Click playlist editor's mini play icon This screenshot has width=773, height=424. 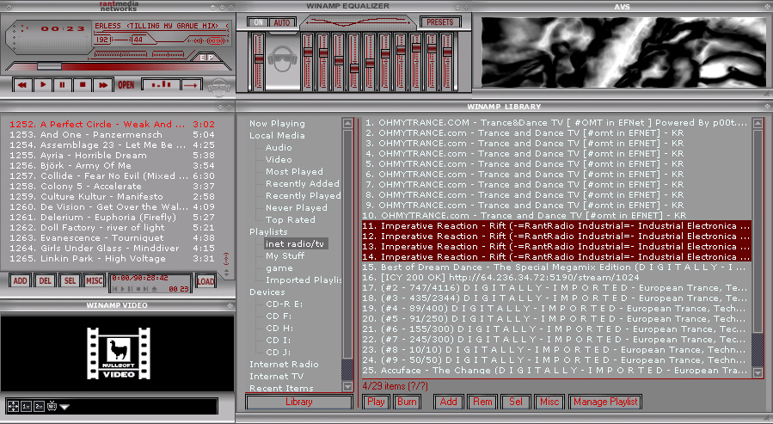point(123,289)
